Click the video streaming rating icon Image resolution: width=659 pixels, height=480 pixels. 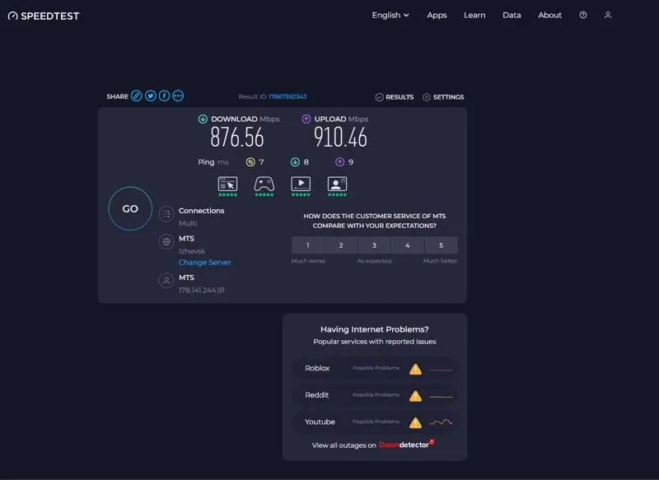click(x=301, y=184)
